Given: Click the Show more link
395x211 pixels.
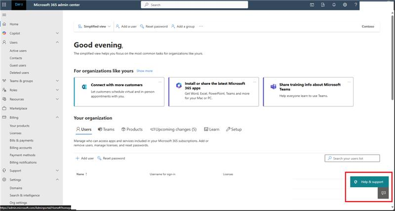Looking at the screenshot, I should pyautogui.click(x=145, y=71).
